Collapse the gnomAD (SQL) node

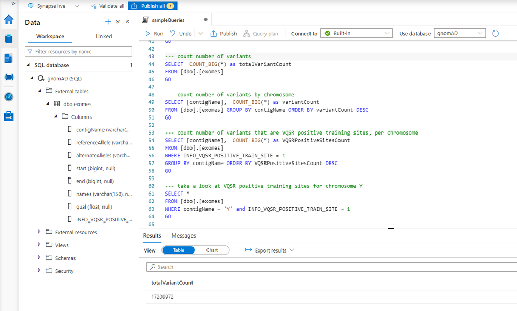click(32, 78)
